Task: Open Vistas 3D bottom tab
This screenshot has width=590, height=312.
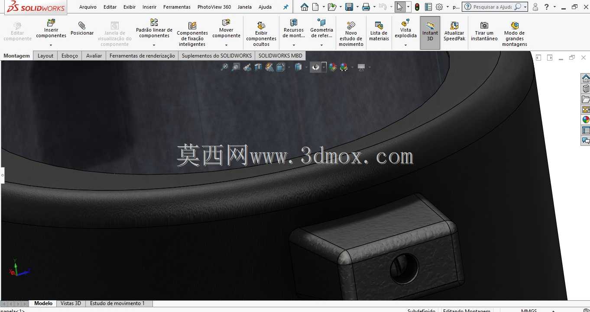Action: [x=71, y=303]
